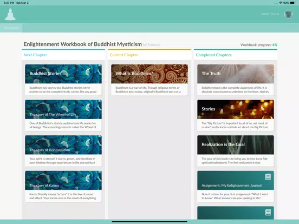
Task: Click the Enlightenment Workbook of Buddhist Mysticism title
Action: 82,44
